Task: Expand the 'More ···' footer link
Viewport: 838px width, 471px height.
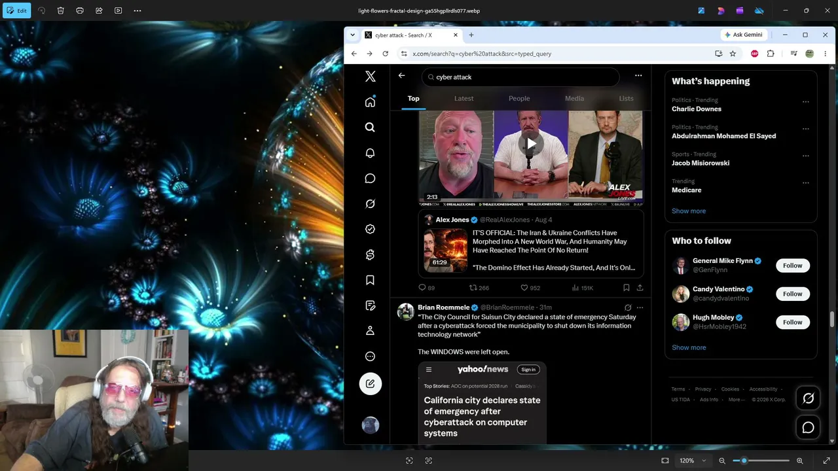Action: (737, 400)
